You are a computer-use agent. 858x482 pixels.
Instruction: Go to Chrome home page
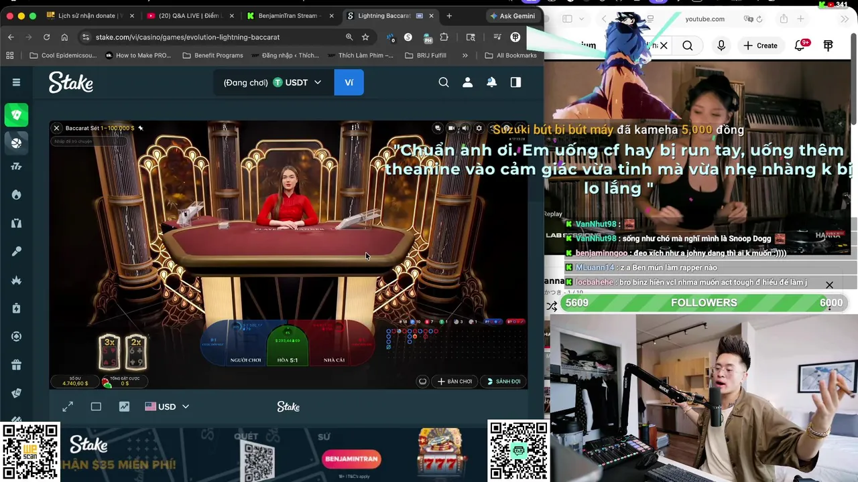(x=64, y=37)
